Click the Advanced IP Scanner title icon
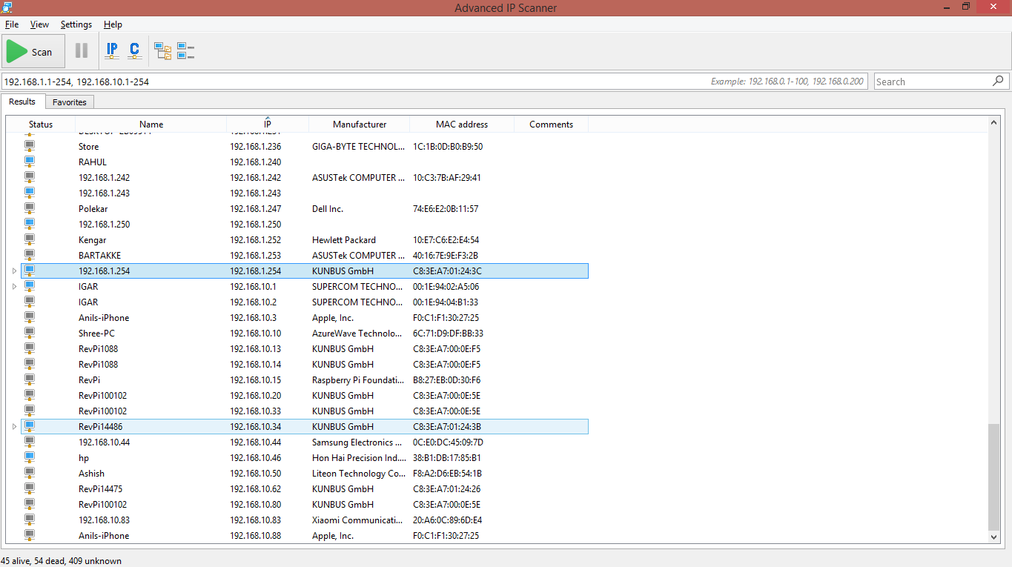Image resolution: width=1012 pixels, height=567 pixels. tap(7, 7)
